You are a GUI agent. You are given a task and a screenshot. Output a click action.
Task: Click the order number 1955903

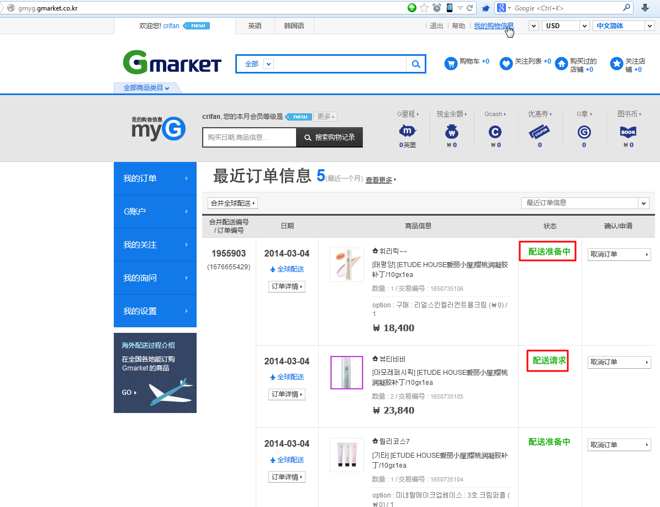(229, 253)
